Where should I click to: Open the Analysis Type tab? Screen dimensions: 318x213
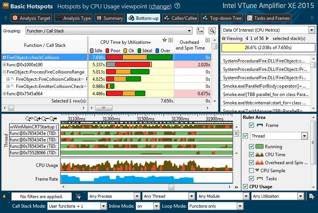[73, 18]
